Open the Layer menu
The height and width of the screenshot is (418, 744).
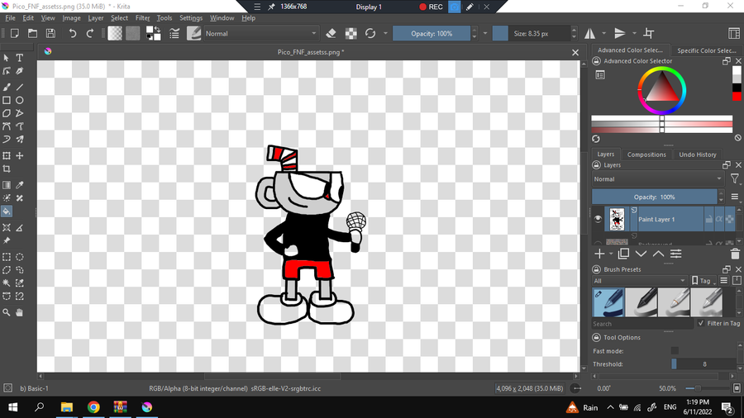[95, 18]
